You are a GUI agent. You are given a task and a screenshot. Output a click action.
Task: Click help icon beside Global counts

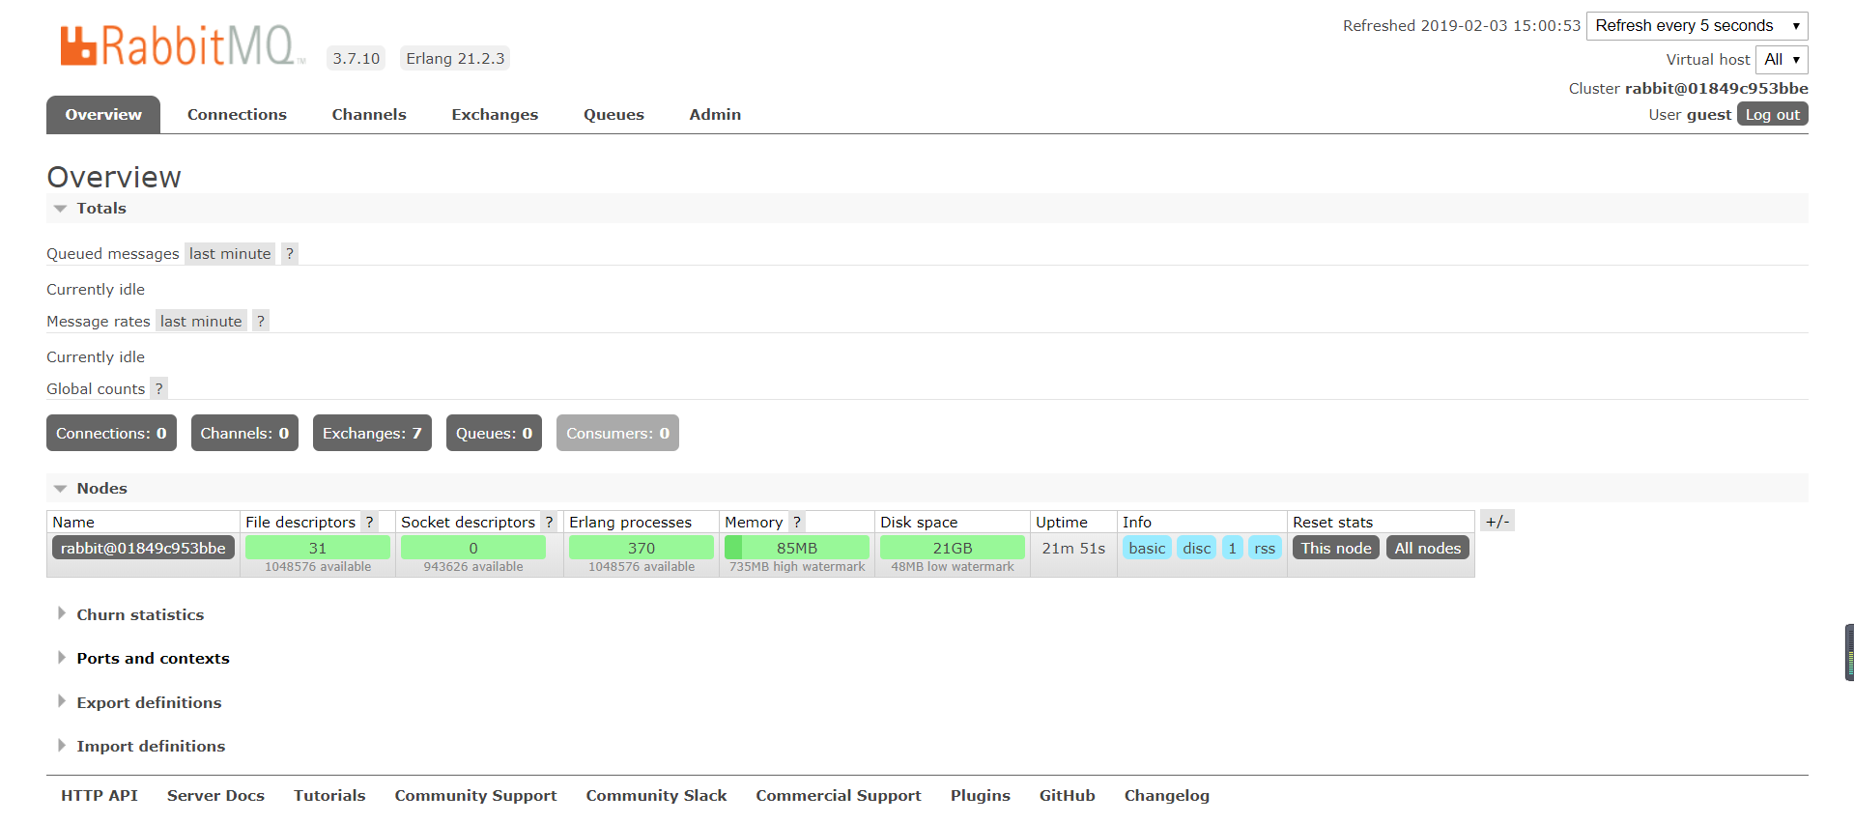158,389
